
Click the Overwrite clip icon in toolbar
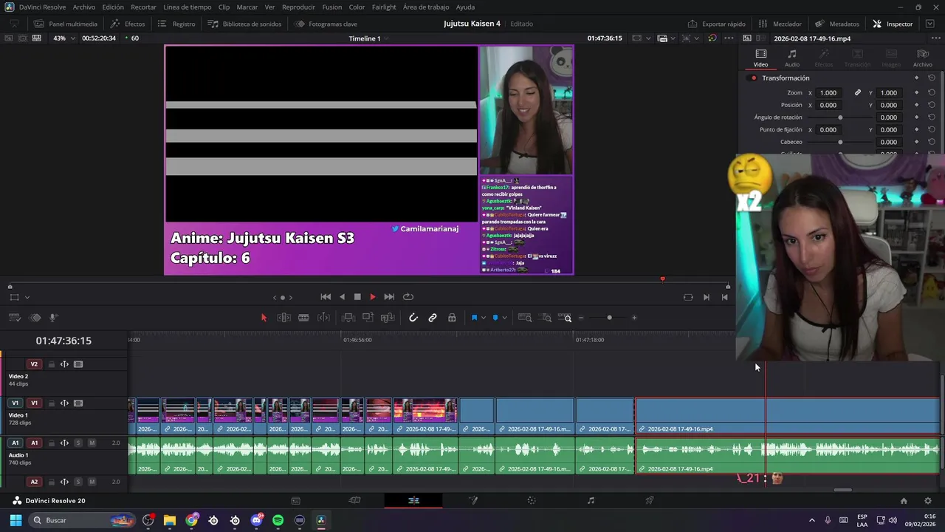[x=368, y=318]
